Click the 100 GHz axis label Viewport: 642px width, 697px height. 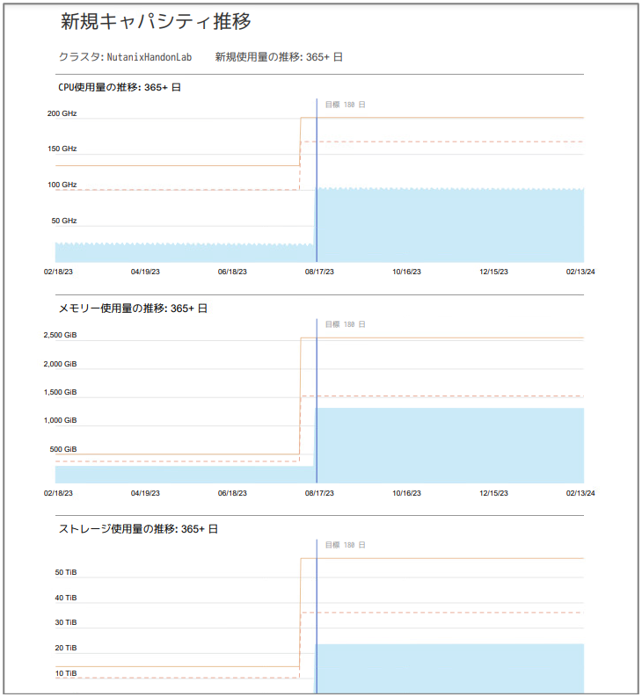tap(62, 185)
